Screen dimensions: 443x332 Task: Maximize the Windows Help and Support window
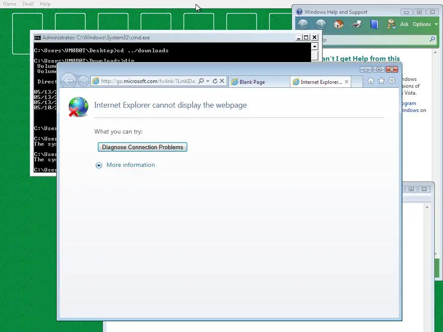click(419, 12)
